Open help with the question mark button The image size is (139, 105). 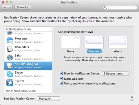132,98
